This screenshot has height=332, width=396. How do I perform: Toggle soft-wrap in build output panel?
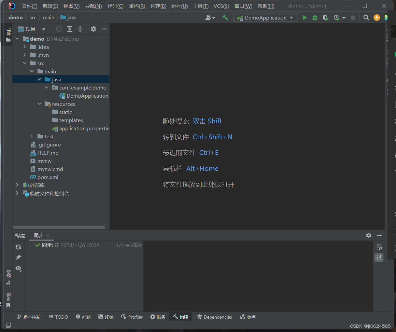(379, 247)
